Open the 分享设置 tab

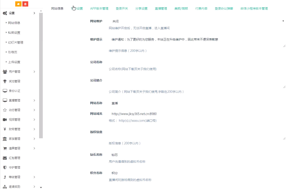point(142,9)
